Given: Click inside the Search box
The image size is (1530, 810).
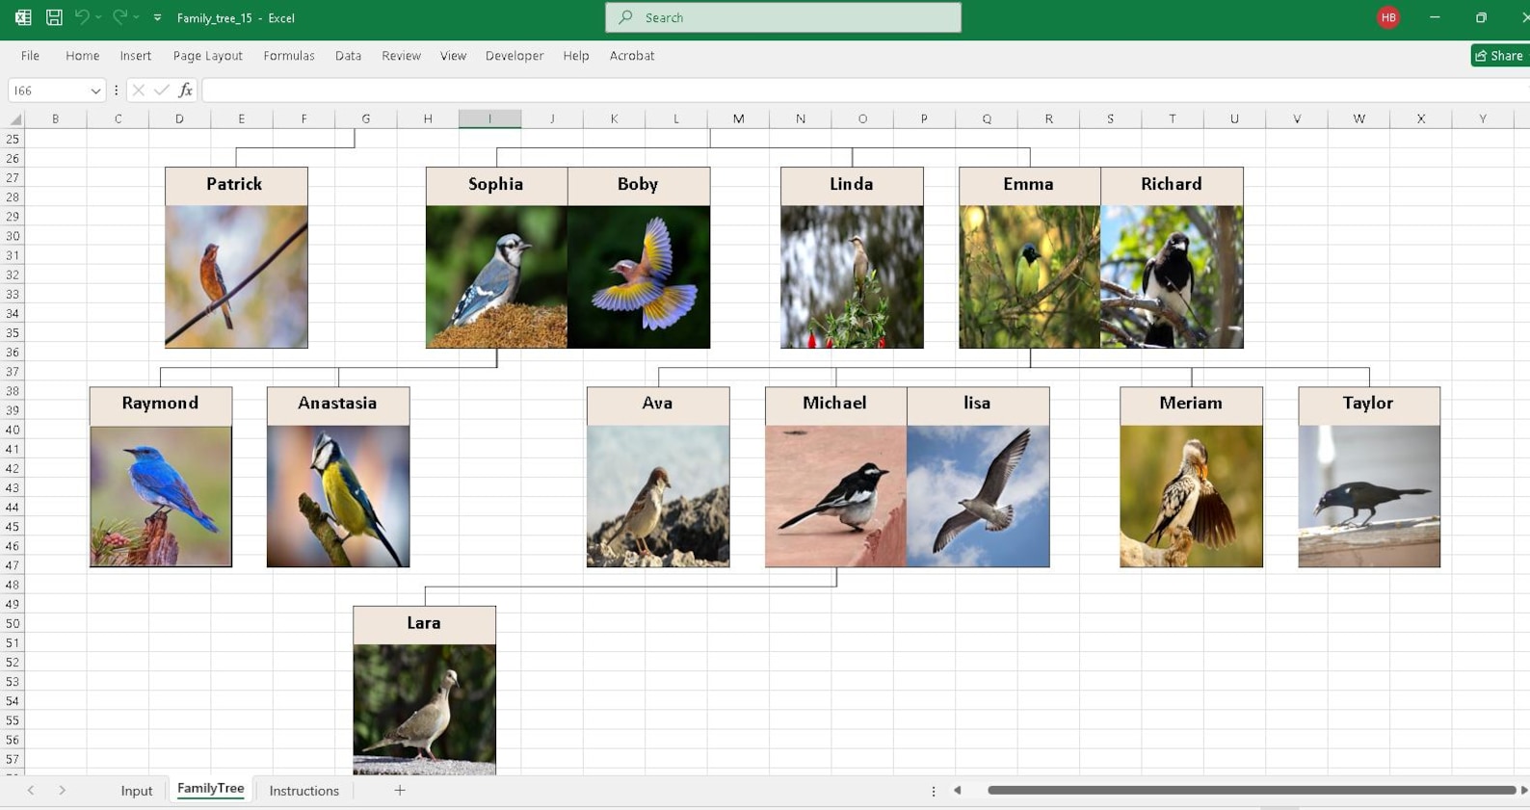Looking at the screenshot, I should [783, 17].
